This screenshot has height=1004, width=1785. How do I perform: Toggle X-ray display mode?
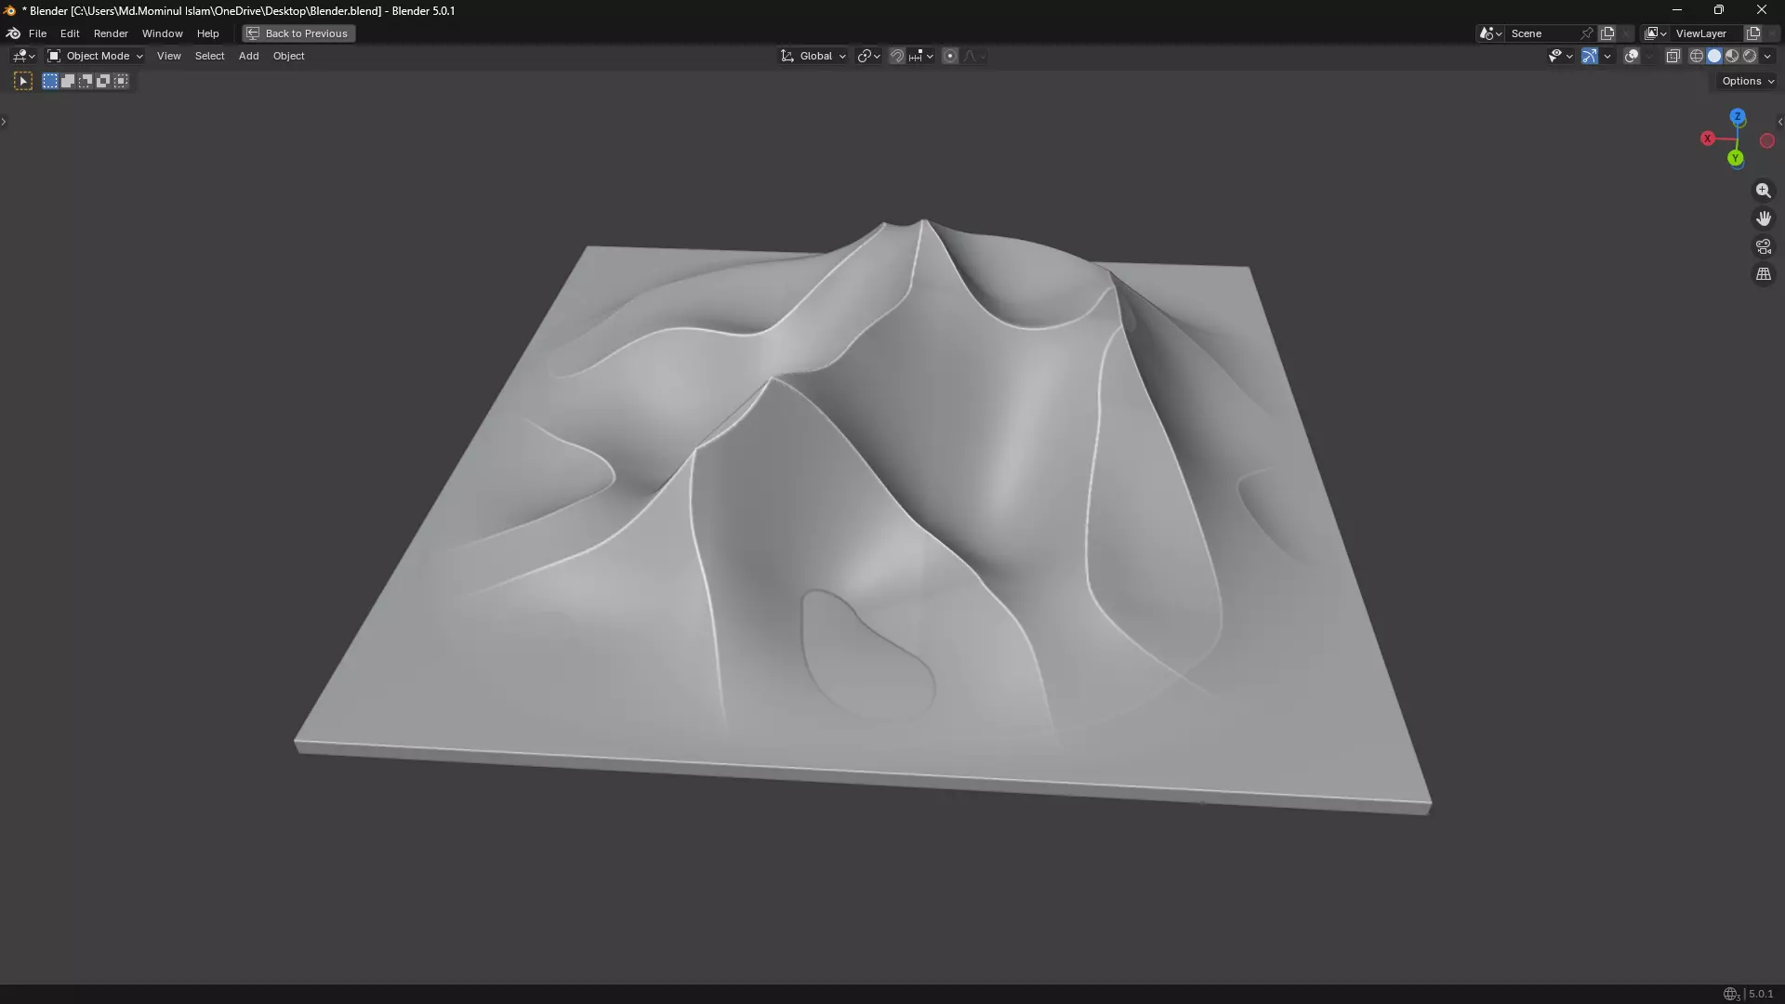tap(1673, 56)
